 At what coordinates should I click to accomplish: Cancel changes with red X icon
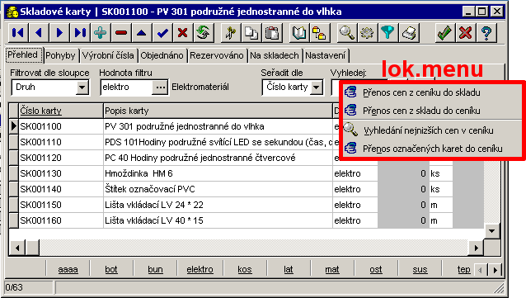coord(183,33)
